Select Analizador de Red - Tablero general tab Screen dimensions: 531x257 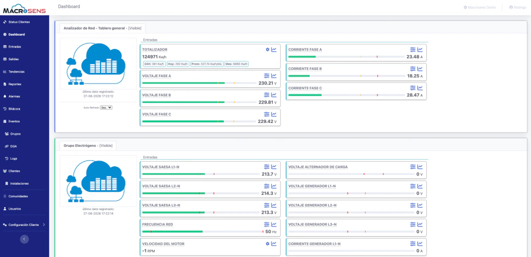pos(103,29)
